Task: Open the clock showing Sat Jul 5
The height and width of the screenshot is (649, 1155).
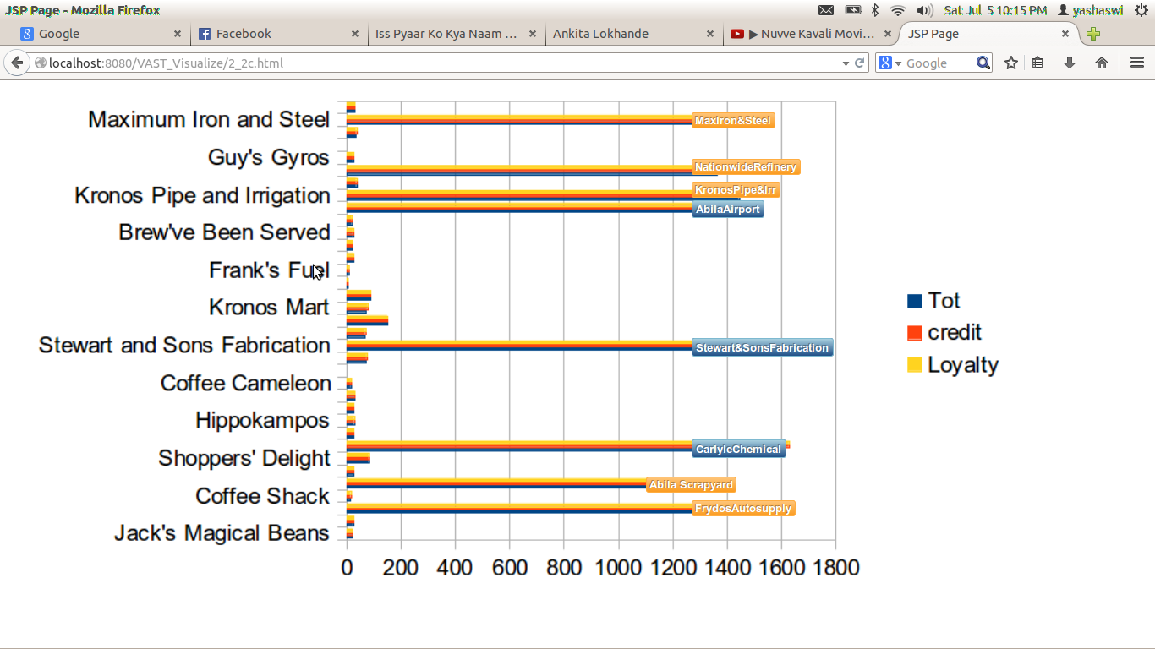Action: (x=995, y=10)
